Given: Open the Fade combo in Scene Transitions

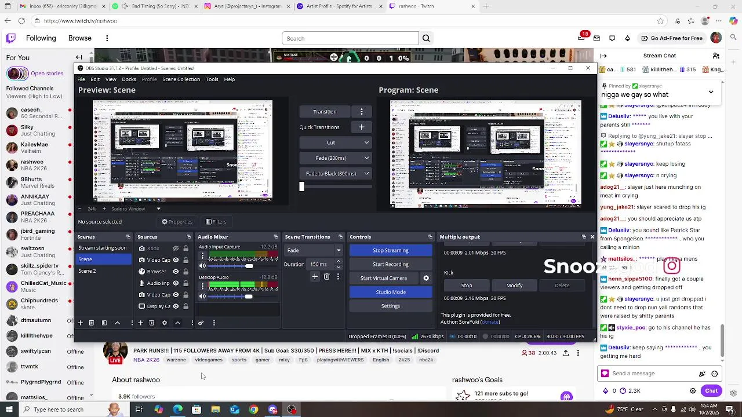Looking at the screenshot, I should pos(314,250).
